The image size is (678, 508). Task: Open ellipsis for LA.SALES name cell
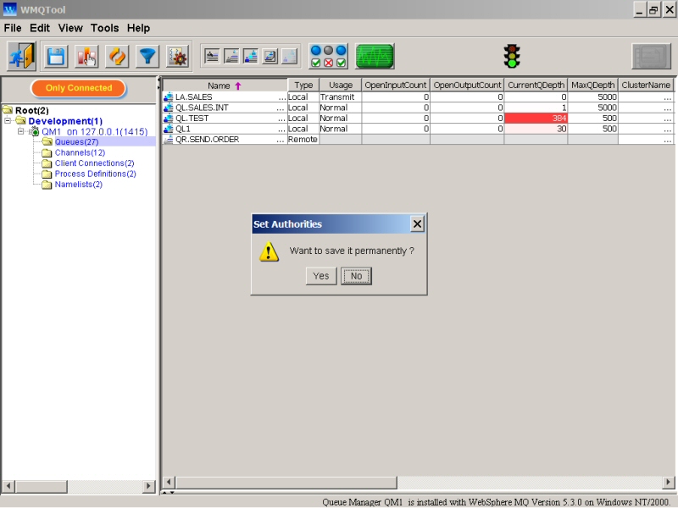[282, 97]
